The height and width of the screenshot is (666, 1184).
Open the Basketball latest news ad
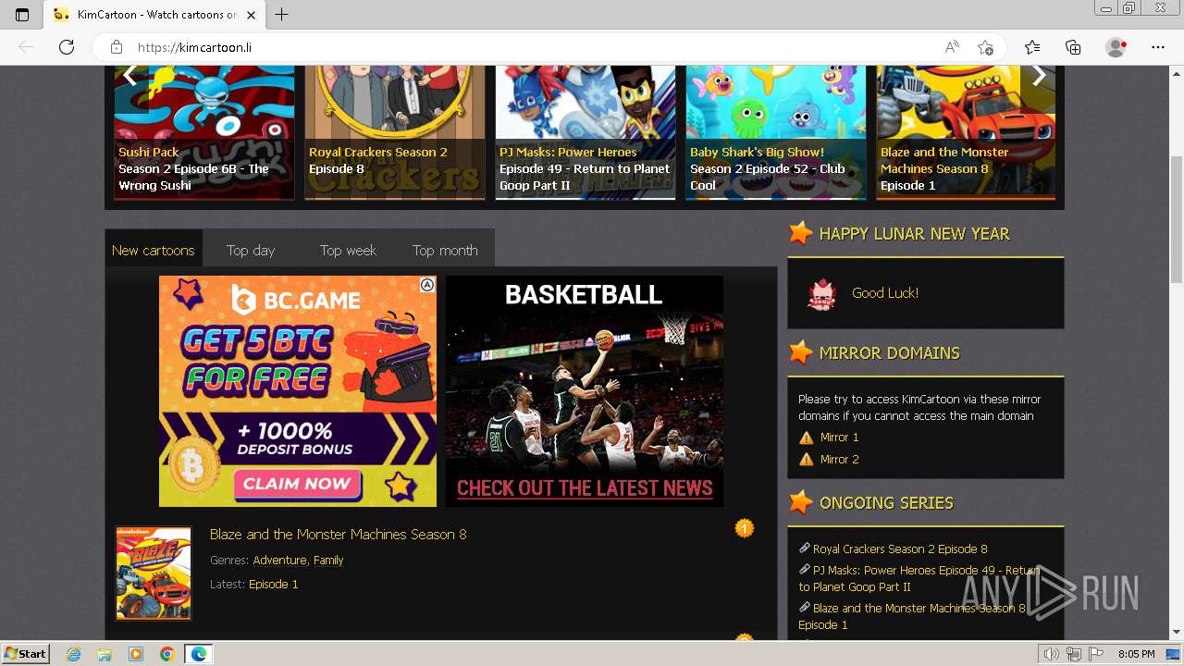(x=585, y=391)
